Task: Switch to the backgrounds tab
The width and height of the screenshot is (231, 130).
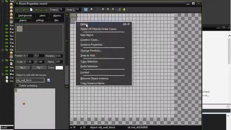Action: coord(25,16)
